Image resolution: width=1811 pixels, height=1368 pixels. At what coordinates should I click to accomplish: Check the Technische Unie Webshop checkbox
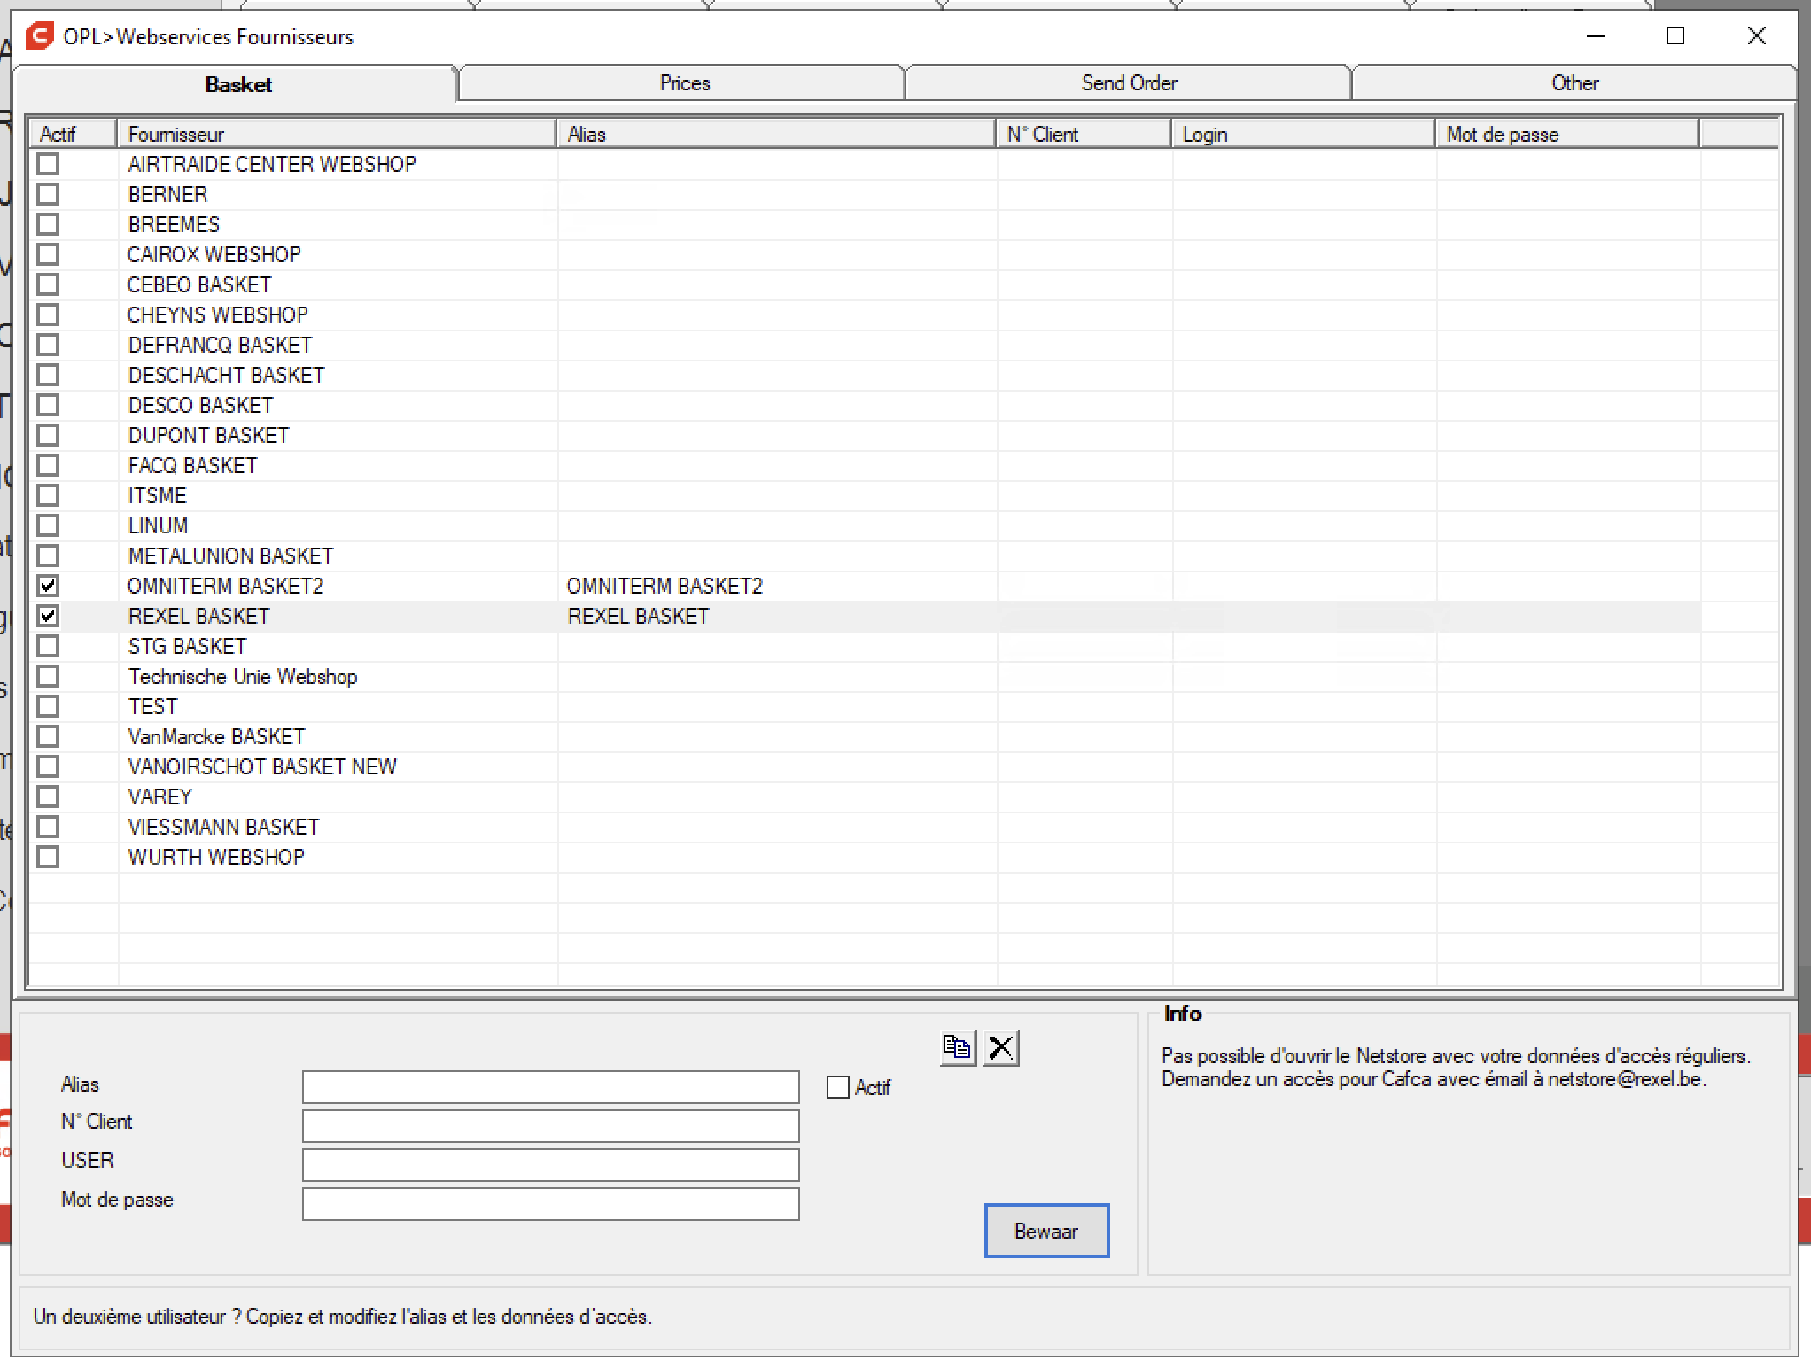48,676
